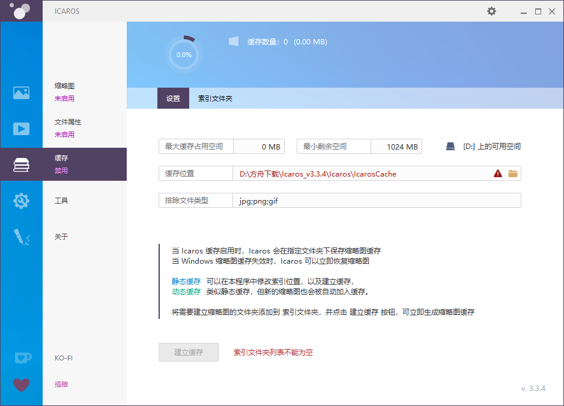
Task: Click the 0.0% circular progress indicator
Action: click(184, 55)
